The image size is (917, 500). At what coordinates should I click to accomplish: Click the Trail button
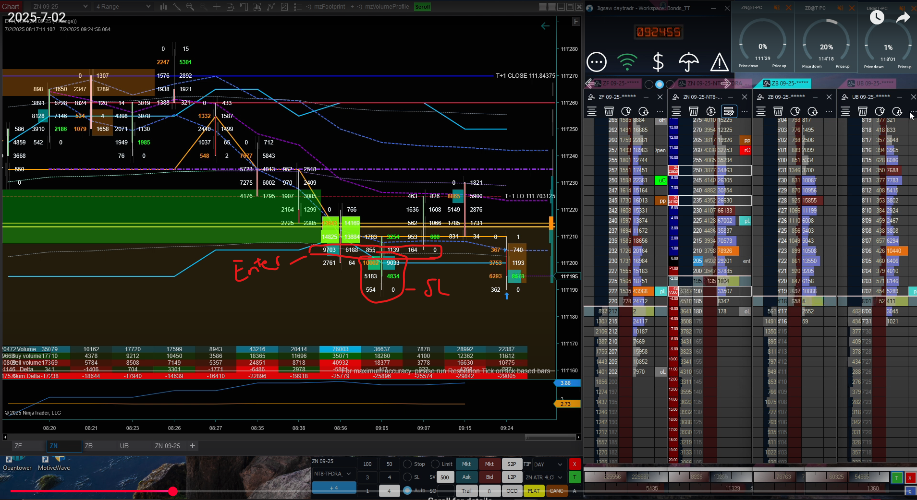click(466, 491)
